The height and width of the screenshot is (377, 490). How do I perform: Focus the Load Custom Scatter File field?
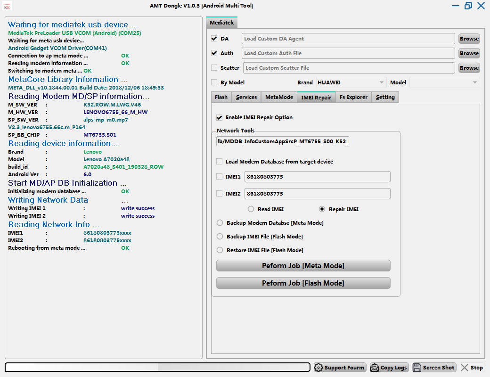(349, 68)
